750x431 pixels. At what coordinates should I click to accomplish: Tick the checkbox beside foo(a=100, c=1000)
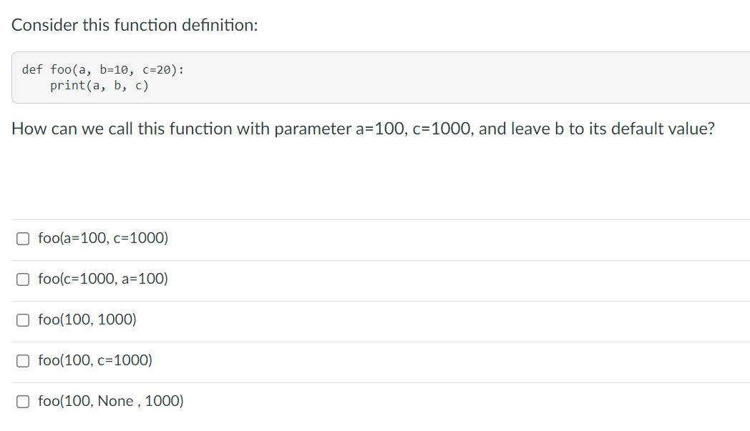(23, 239)
